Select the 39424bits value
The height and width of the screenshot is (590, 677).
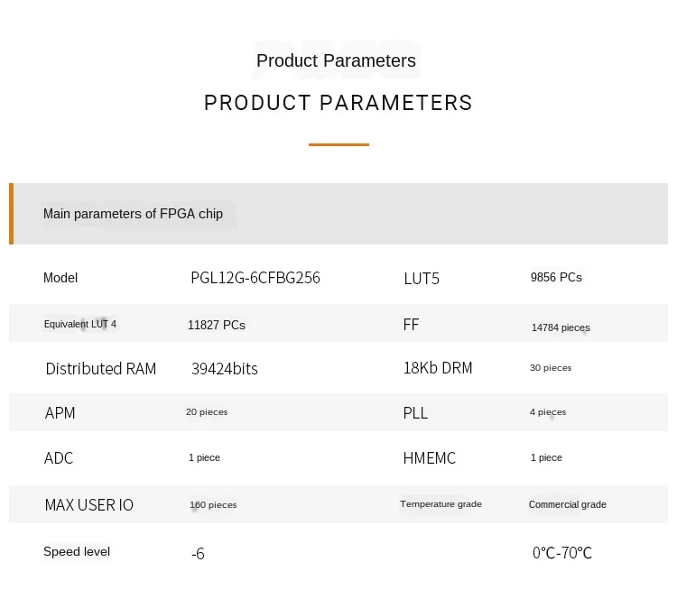click(x=225, y=368)
